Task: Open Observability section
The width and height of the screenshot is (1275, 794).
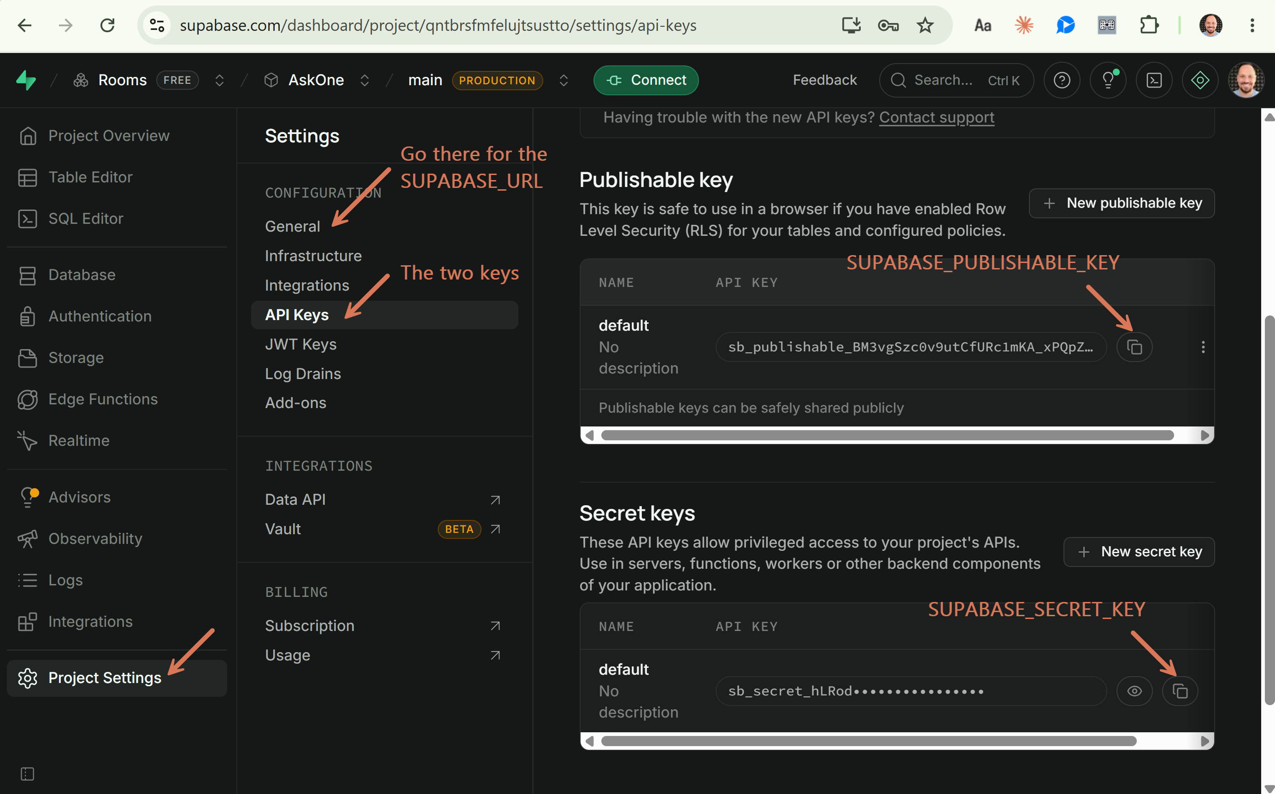Action: point(117,538)
